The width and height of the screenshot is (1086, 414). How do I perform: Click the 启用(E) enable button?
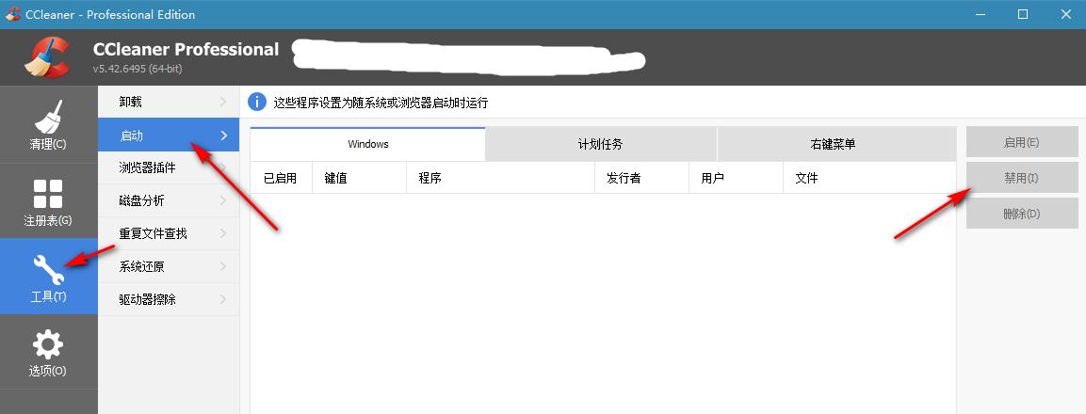(x=1022, y=142)
